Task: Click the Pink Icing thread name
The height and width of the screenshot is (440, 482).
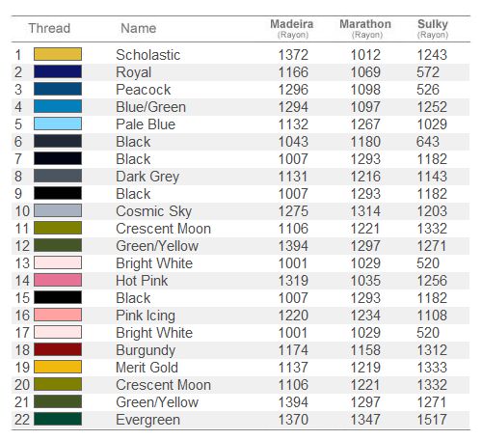Action: tap(146, 316)
